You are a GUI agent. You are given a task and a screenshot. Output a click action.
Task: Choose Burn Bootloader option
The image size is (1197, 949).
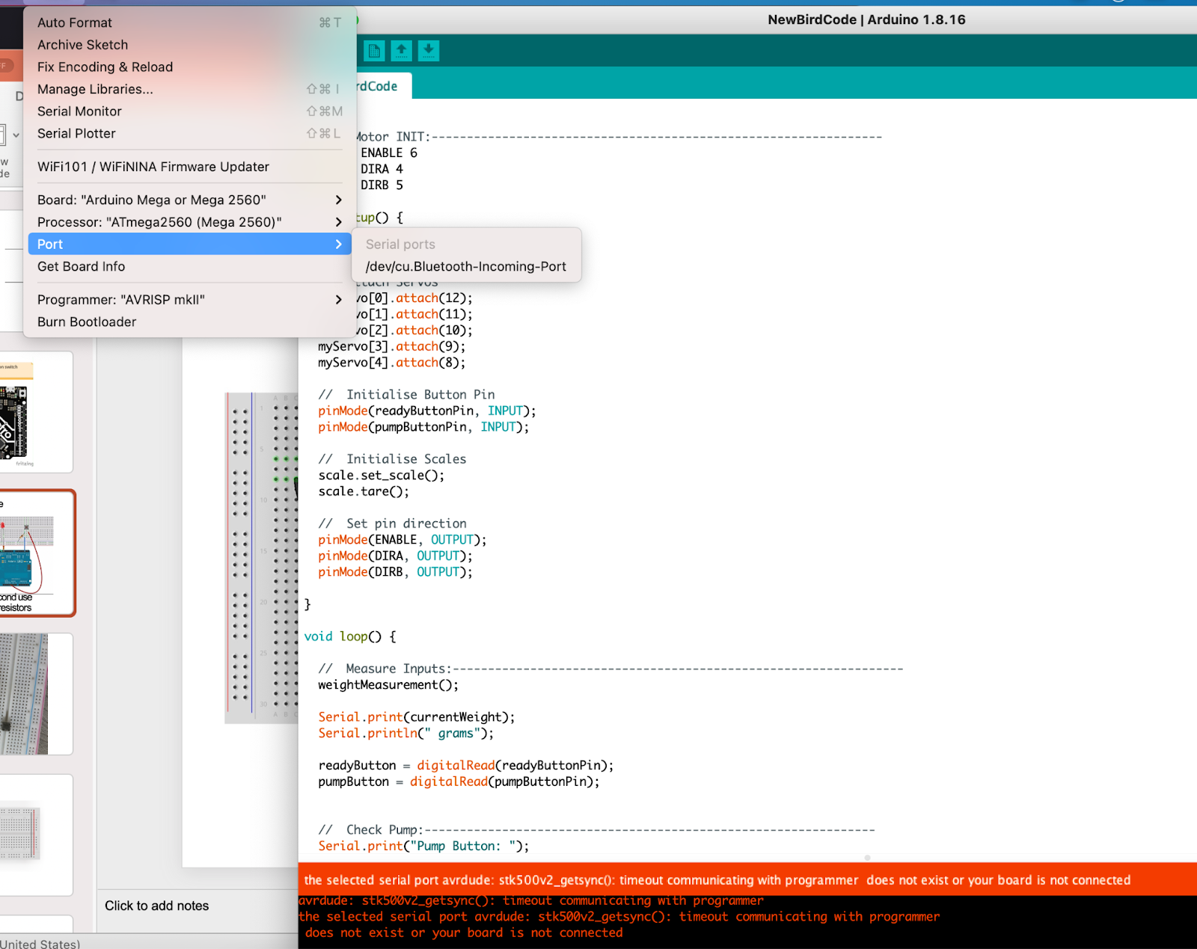pyautogui.click(x=87, y=322)
